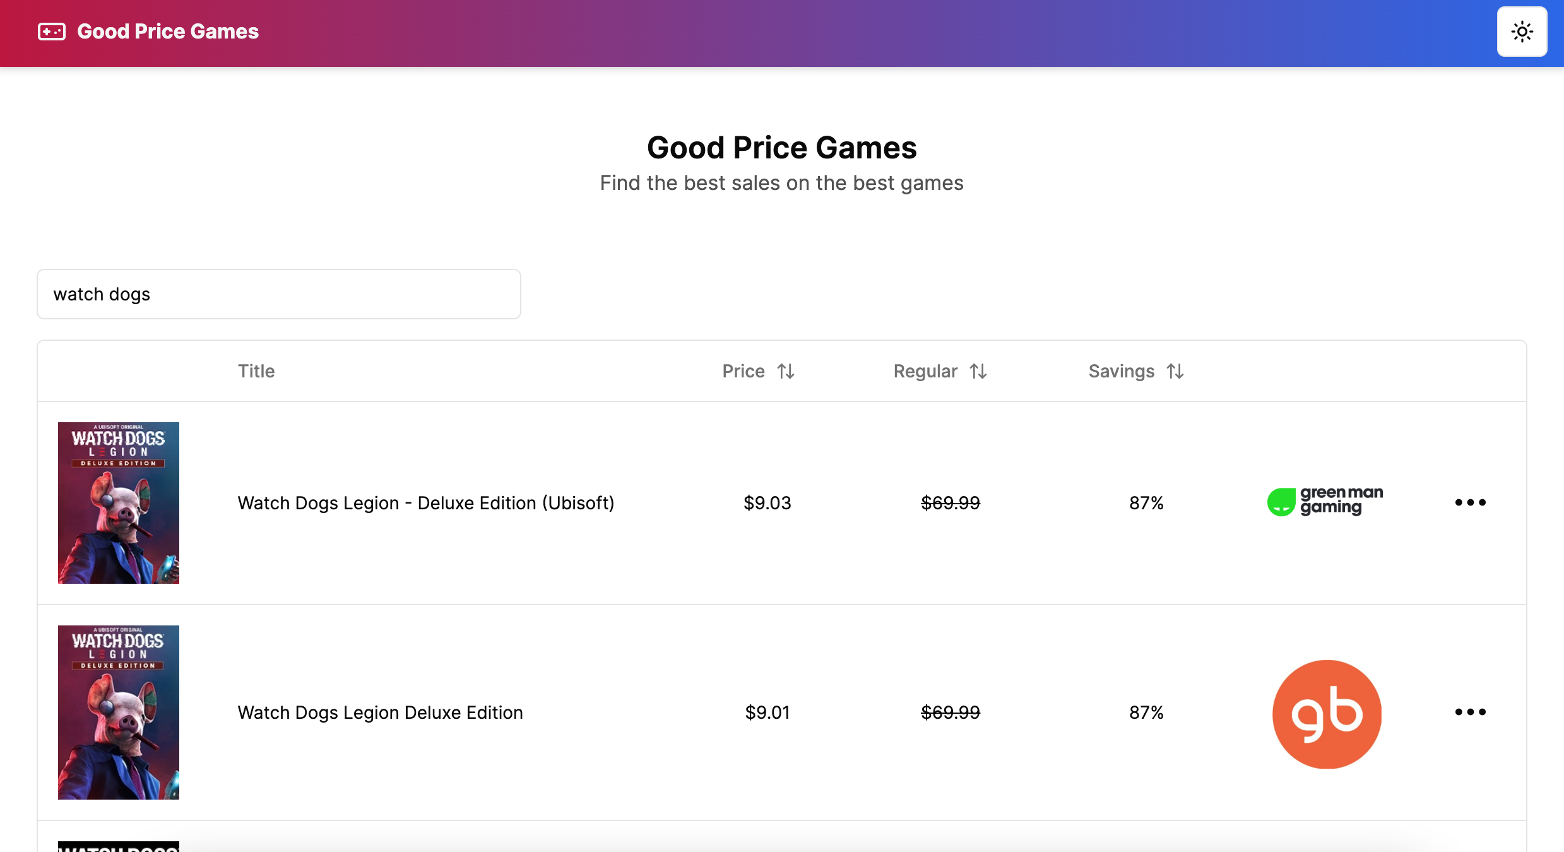Click the partially visible third game cover
The image size is (1564, 852).
119,846
